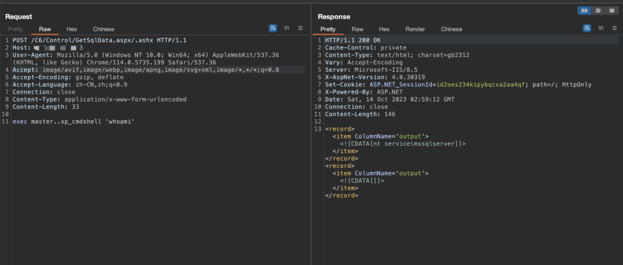Click the request Content-Type urlencoded line
The height and width of the screenshot is (265, 623).
click(99, 100)
